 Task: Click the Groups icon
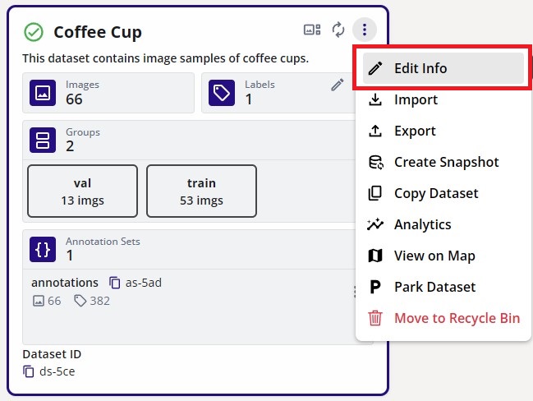(43, 140)
